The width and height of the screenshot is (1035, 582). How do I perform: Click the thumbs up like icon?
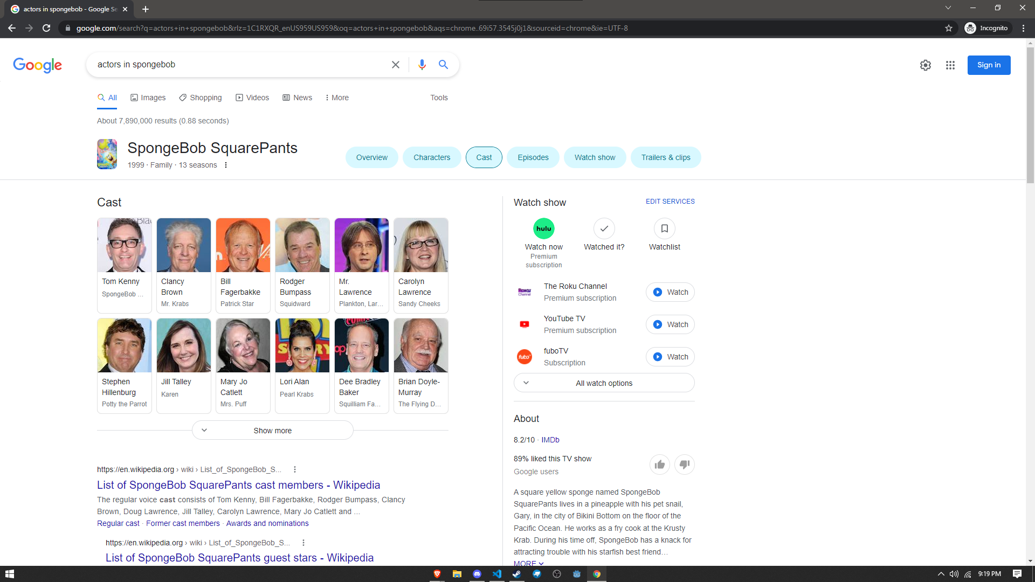[659, 465]
